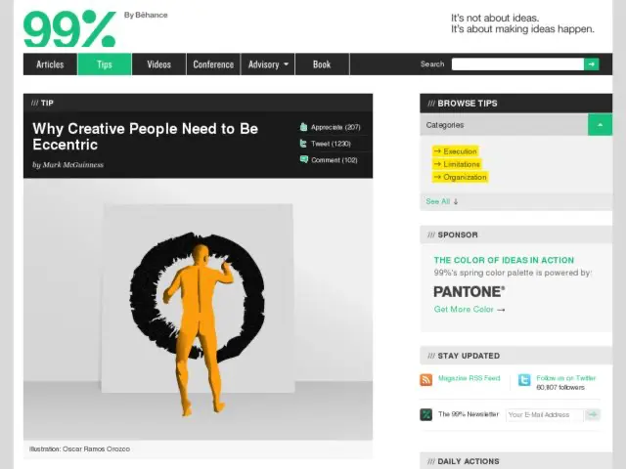
Task: Click the 99% logo
Action: point(68,29)
